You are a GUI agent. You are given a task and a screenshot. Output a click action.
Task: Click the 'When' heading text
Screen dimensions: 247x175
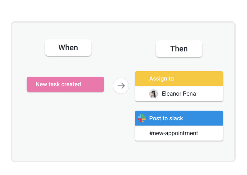tap(68, 48)
